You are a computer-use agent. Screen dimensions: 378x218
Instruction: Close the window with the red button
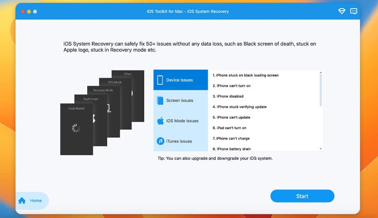tap(23, 12)
